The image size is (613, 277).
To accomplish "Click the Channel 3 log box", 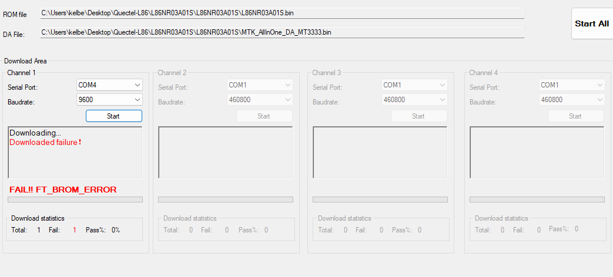I will pos(380,153).
